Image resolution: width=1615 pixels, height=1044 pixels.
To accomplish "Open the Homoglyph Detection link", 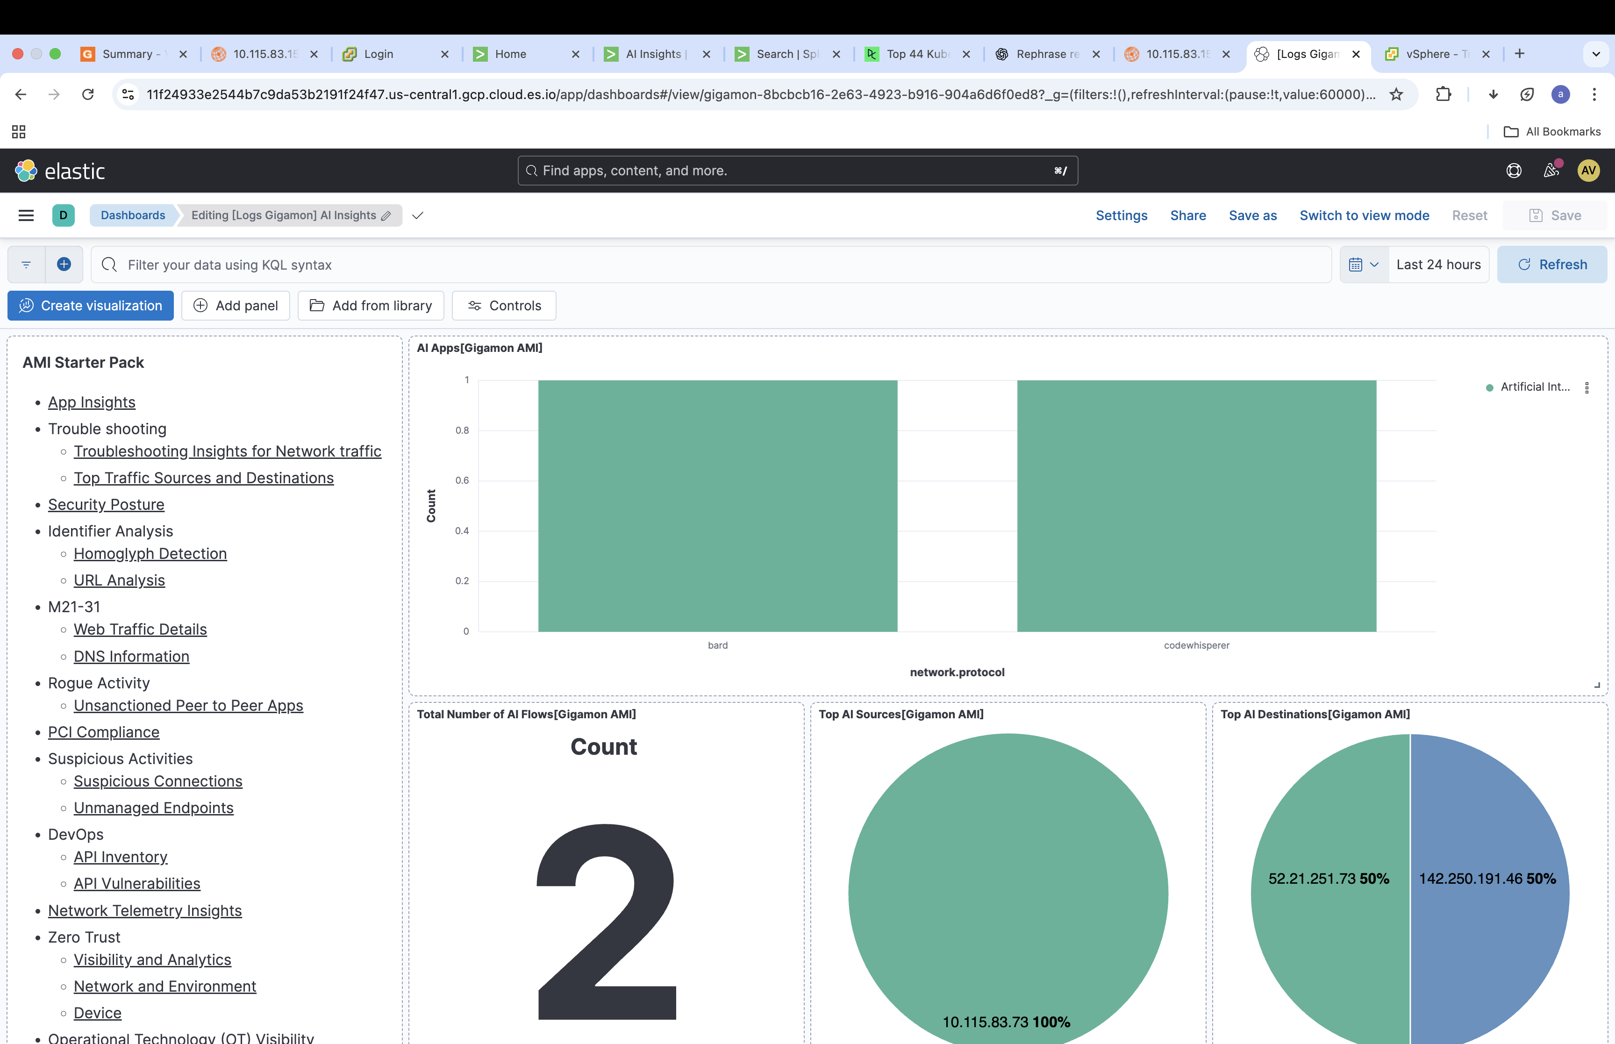I will (150, 554).
